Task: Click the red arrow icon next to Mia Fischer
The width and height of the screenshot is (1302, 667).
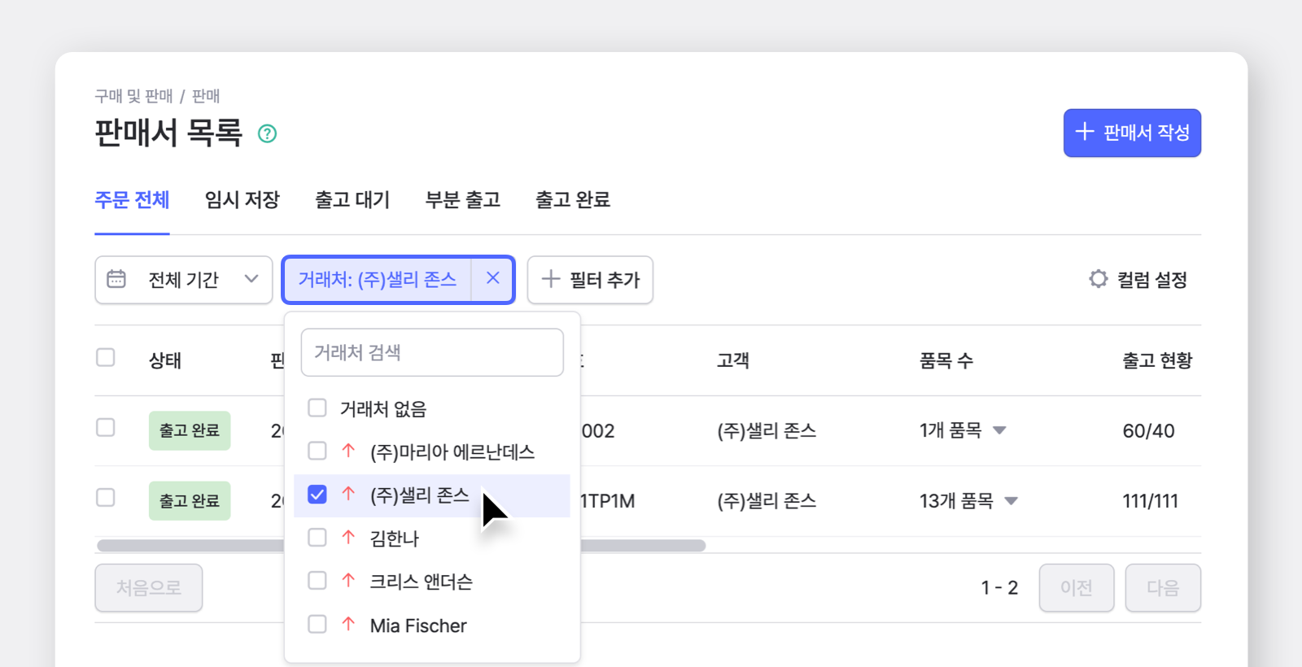Action: click(x=348, y=624)
